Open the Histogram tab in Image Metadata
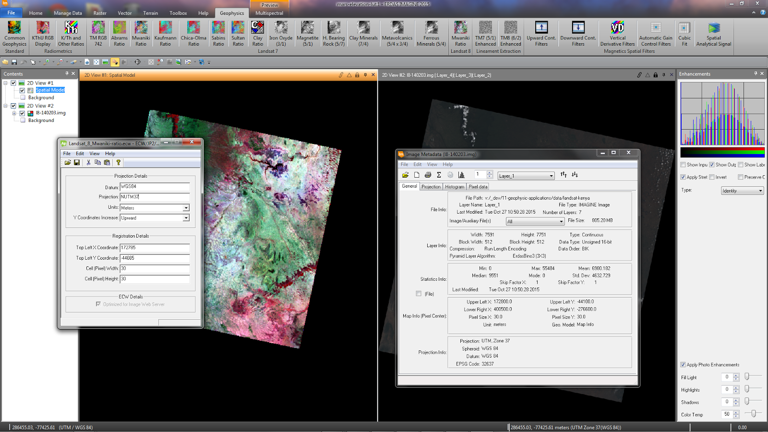 (454, 187)
